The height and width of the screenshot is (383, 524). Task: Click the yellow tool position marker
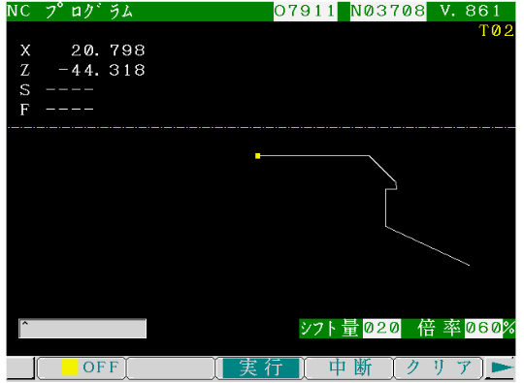click(x=258, y=156)
